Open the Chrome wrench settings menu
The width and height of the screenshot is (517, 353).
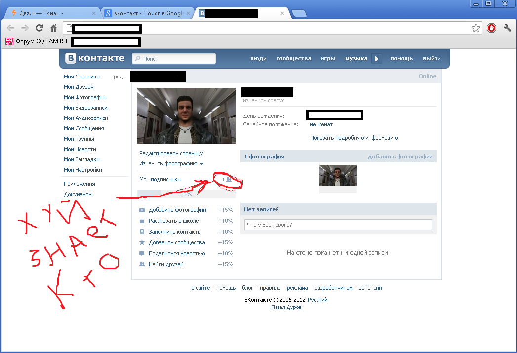(507, 28)
